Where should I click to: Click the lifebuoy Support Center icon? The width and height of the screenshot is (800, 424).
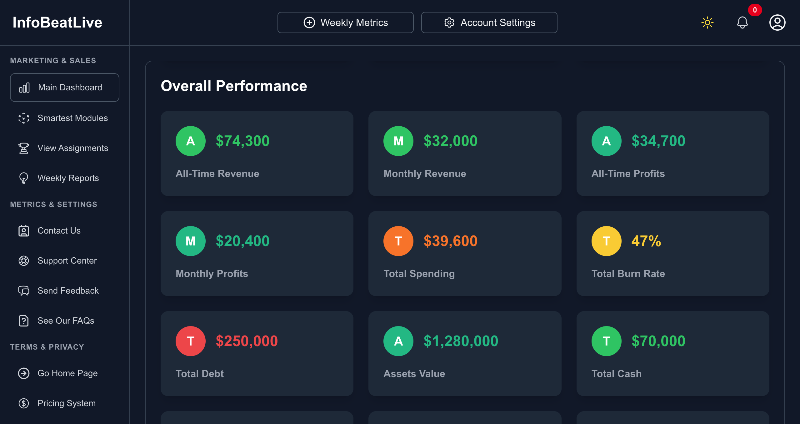[24, 261]
